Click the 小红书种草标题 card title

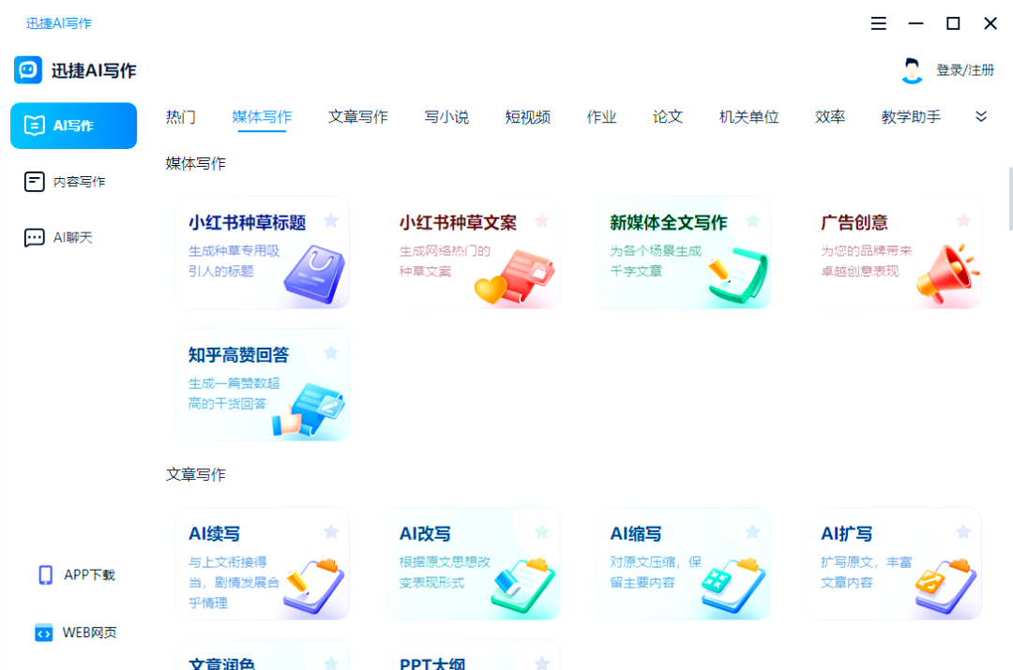pyautogui.click(x=247, y=223)
